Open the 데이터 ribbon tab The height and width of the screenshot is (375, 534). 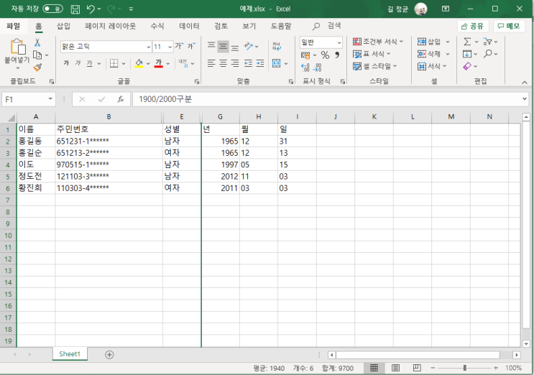click(x=189, y=26)
